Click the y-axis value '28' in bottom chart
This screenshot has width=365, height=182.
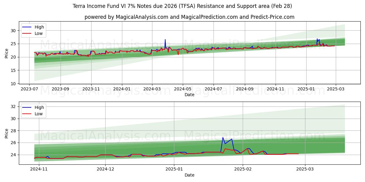(x=14, y=131)
